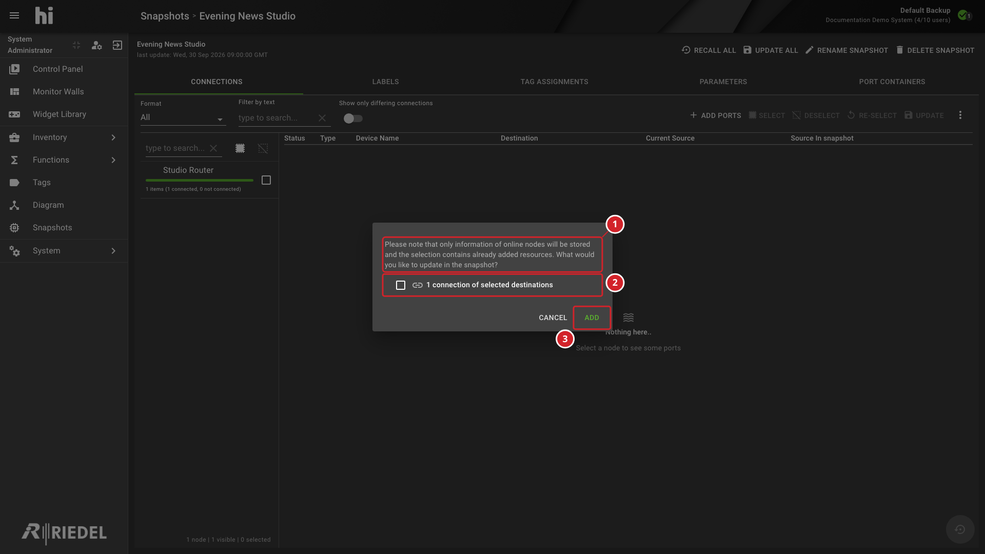Expand the Functions menu
The image size is (985, 554).
(x=64, y=160)
